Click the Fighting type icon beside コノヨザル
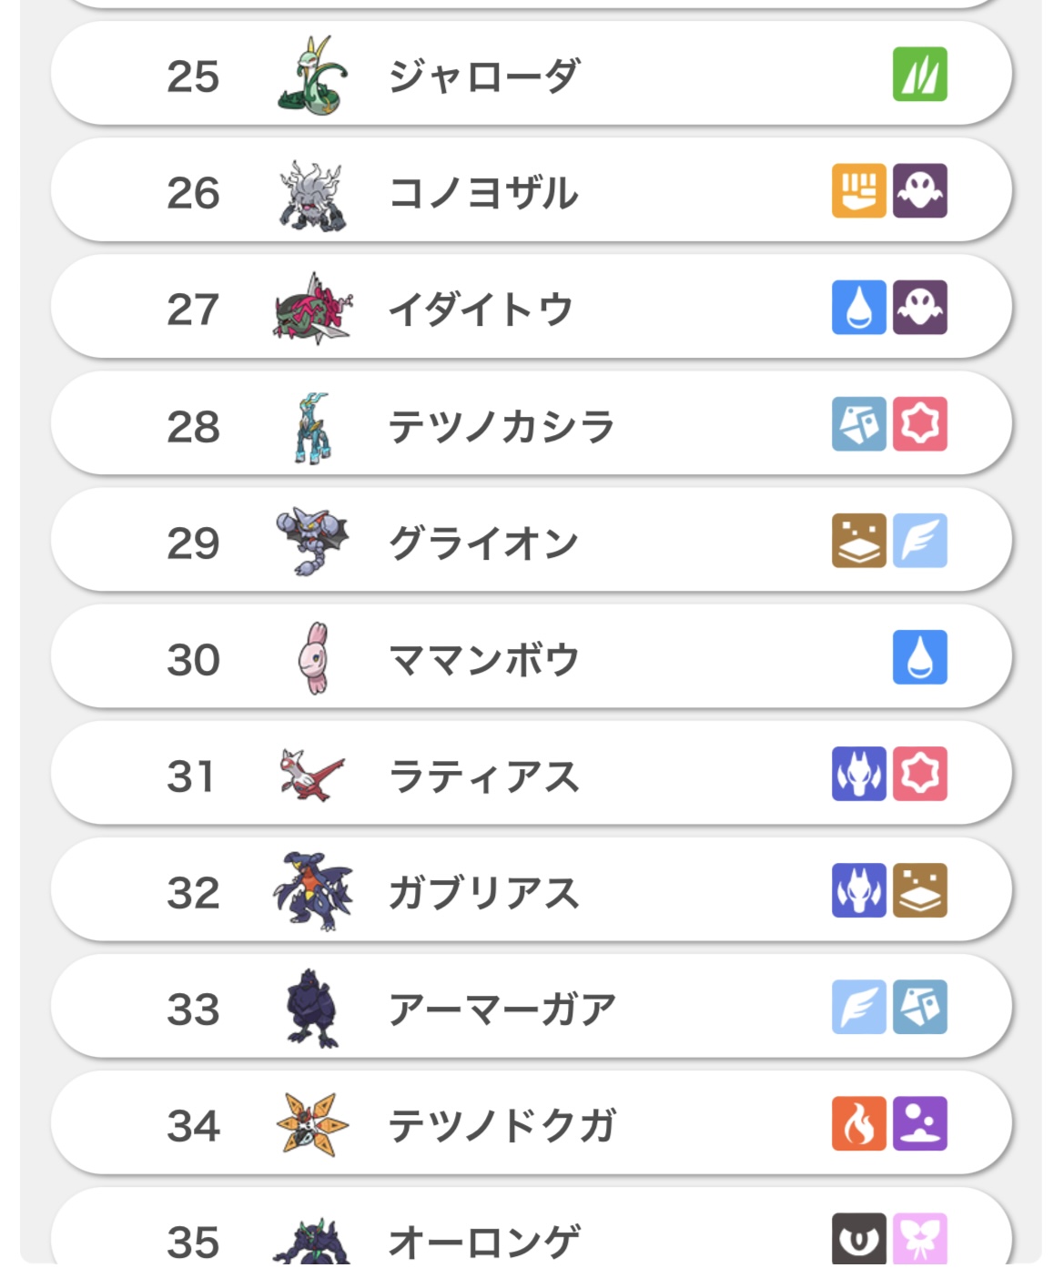The image size is (1064, 1278). coord(858,191)
